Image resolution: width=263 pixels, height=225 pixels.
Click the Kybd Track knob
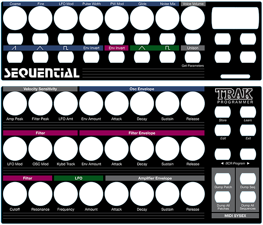click(66, 149)
